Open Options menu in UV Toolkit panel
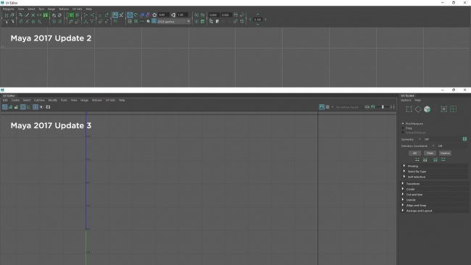 point(406,100)
